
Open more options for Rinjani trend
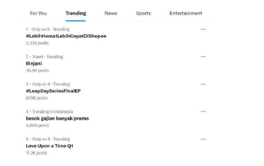tap(203, 57)
